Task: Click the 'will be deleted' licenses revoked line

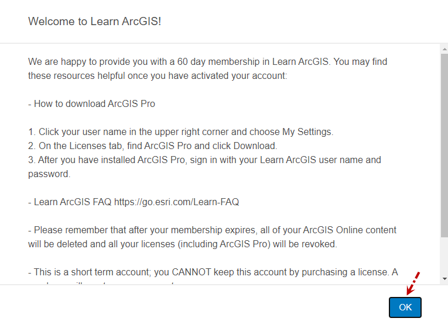Action: [x=182, y=244]
